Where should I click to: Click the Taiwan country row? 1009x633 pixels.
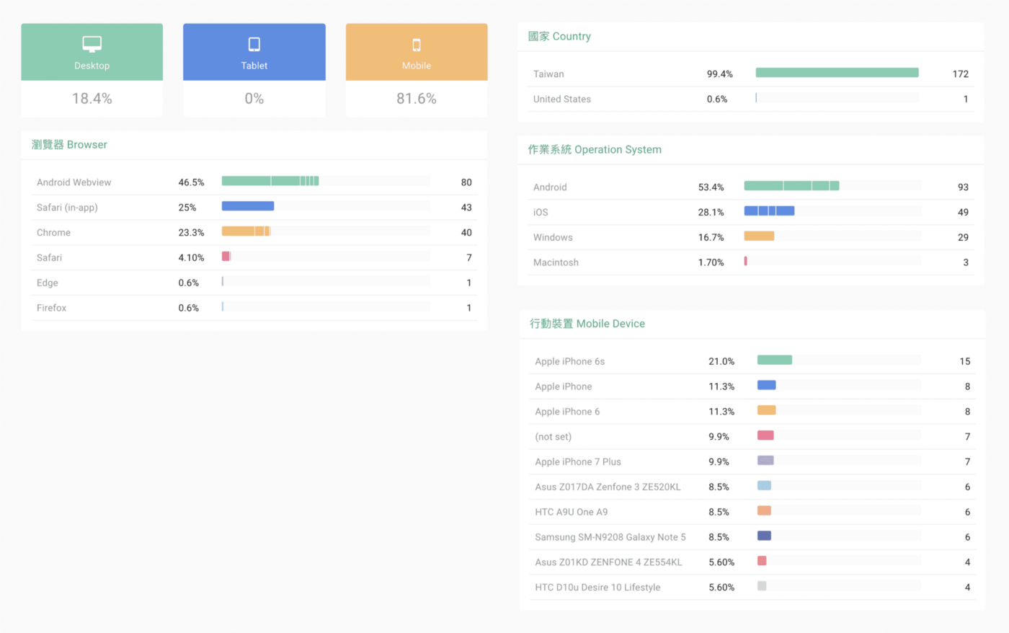click(750, 74)
